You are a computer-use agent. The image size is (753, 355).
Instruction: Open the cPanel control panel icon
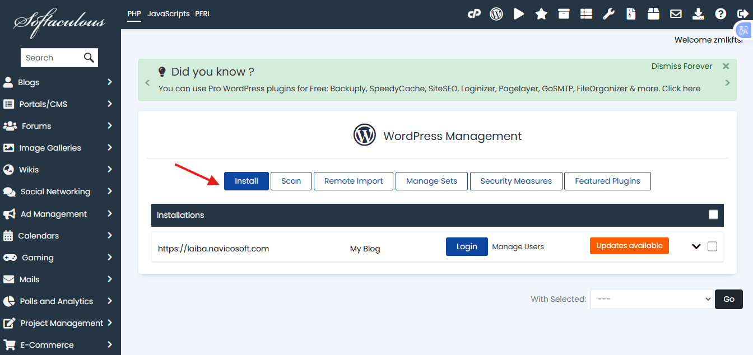[474, 14]
